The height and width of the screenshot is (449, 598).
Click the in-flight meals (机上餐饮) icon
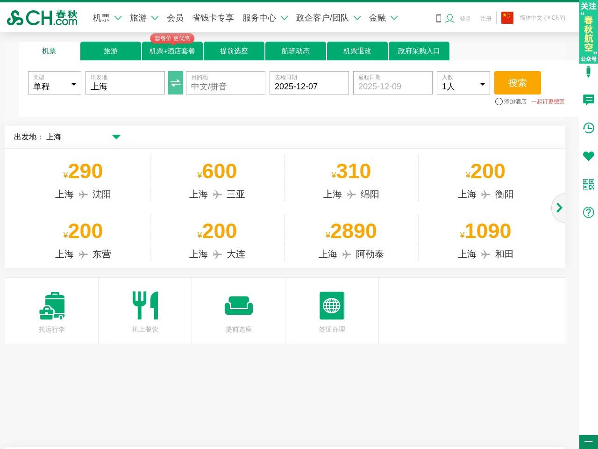(x=145, y=306)
